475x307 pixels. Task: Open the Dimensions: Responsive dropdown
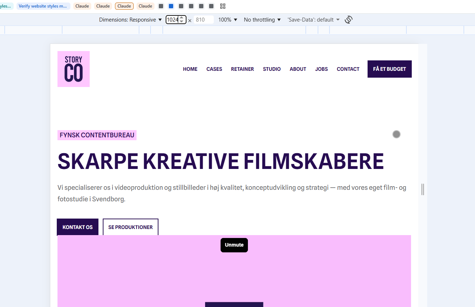click(x=130, y=20)
